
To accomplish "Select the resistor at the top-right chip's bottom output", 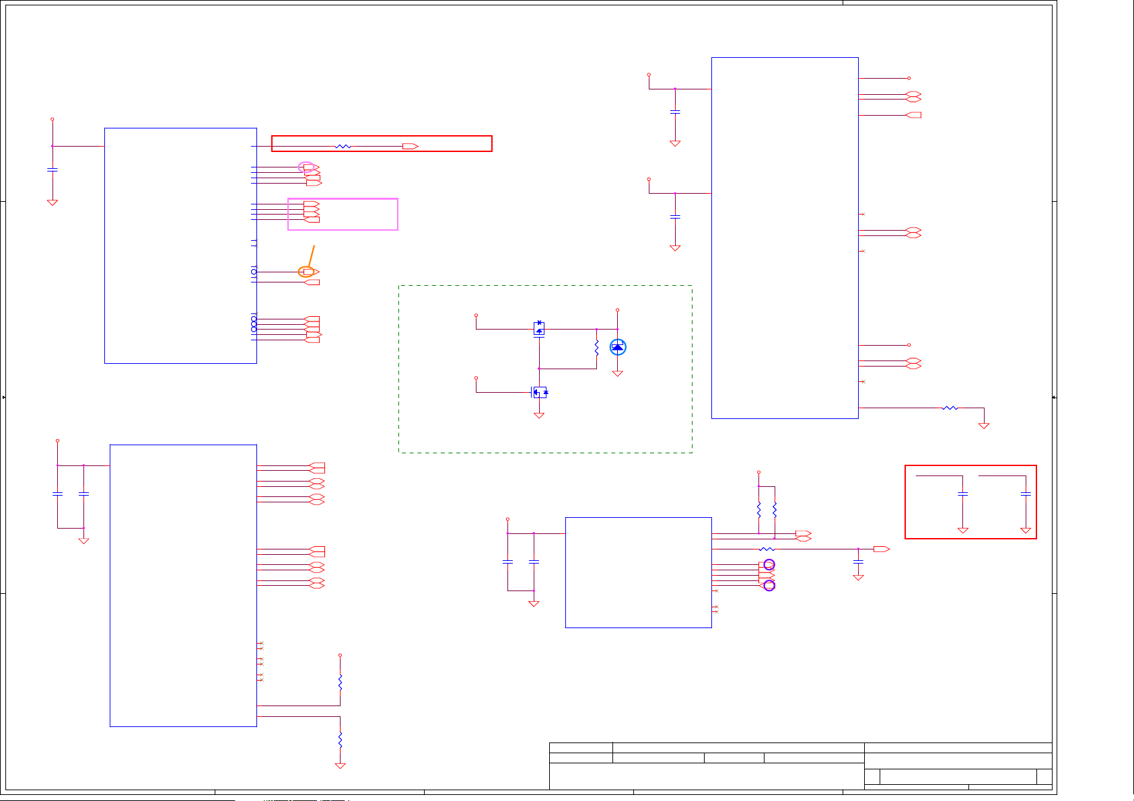I will point(950,408).
